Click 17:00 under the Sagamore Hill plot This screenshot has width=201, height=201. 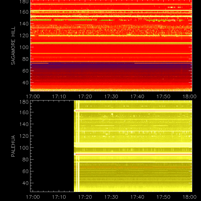pos(33,96)
